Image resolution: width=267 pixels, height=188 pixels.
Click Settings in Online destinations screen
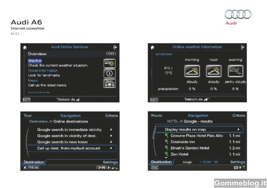point(110,162)
